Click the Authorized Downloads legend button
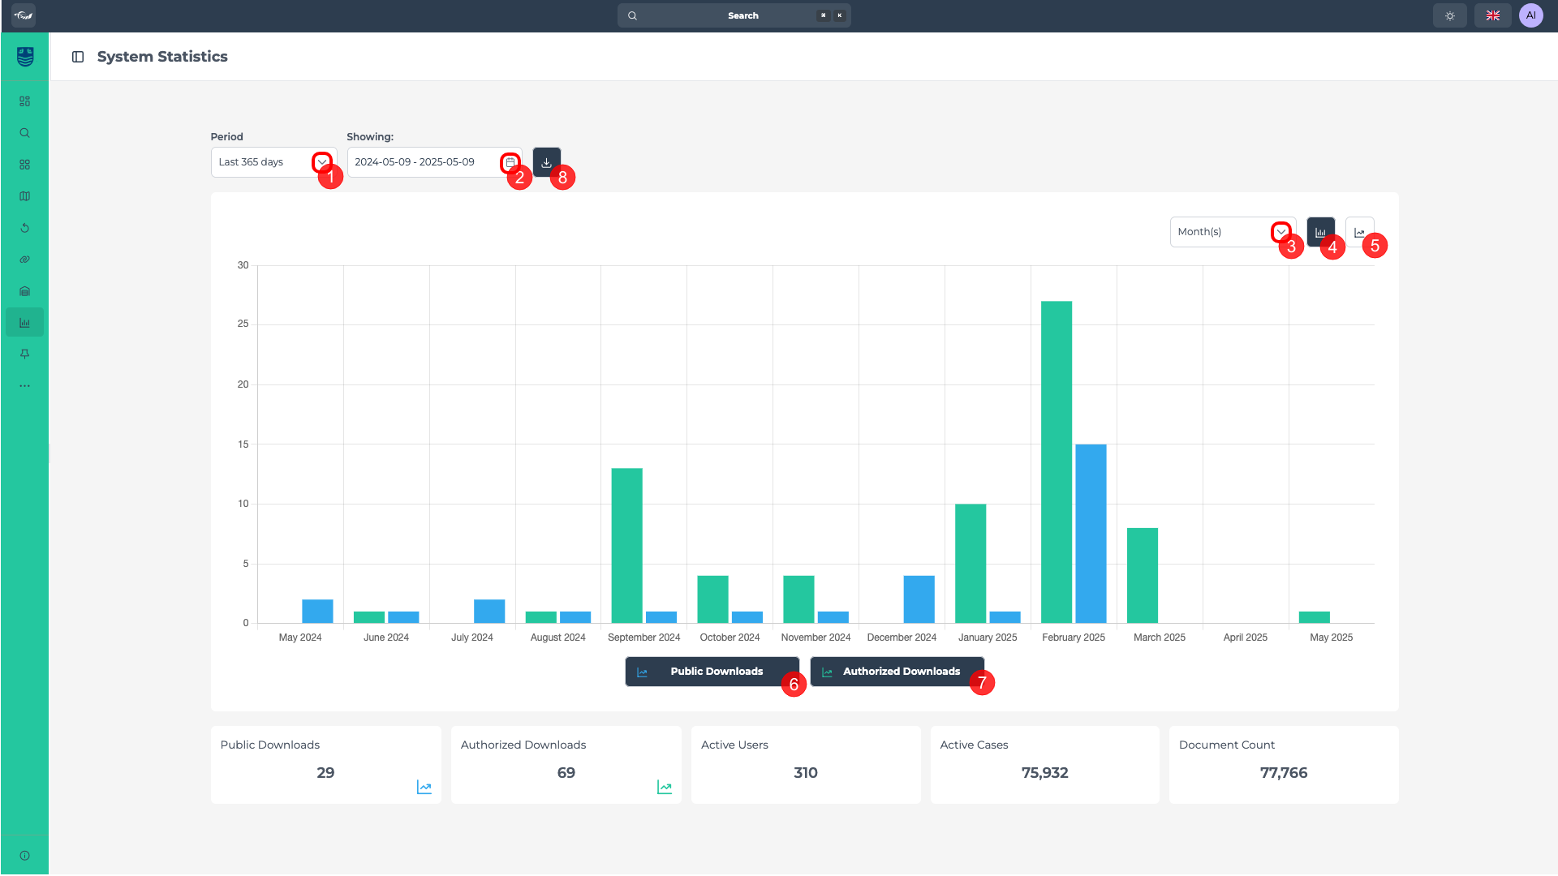Image resolution: width=1558 pixels, height=876 pixels. click(896, 672)
